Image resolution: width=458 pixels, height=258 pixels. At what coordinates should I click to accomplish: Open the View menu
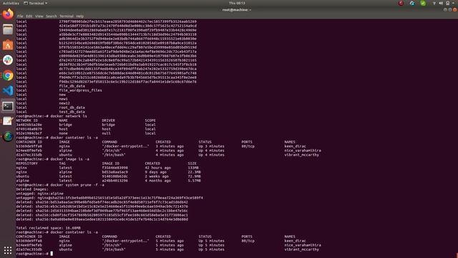pos(39,16)
